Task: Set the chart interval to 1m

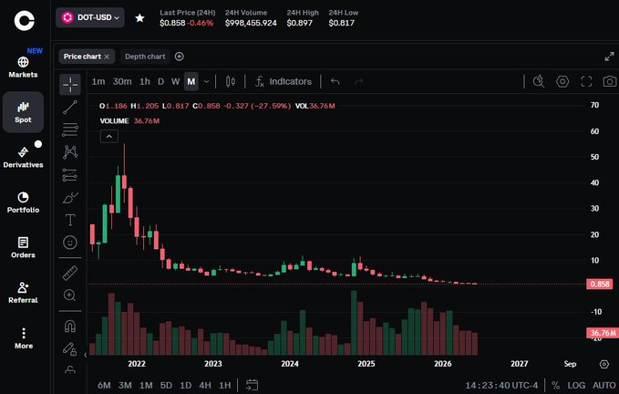Action: [x=98, y=82]
